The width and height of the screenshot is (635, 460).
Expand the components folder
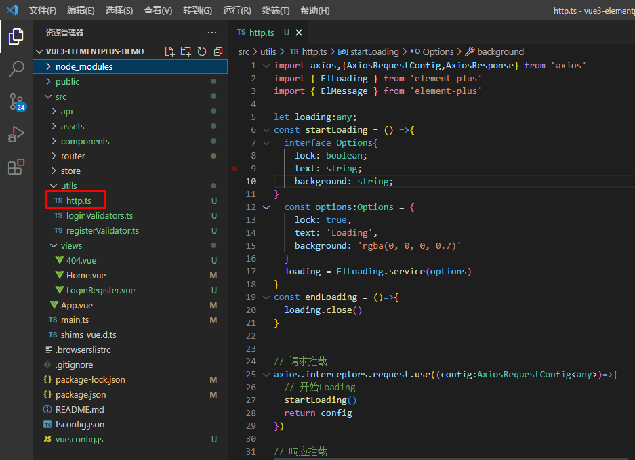tap(54, 141)
